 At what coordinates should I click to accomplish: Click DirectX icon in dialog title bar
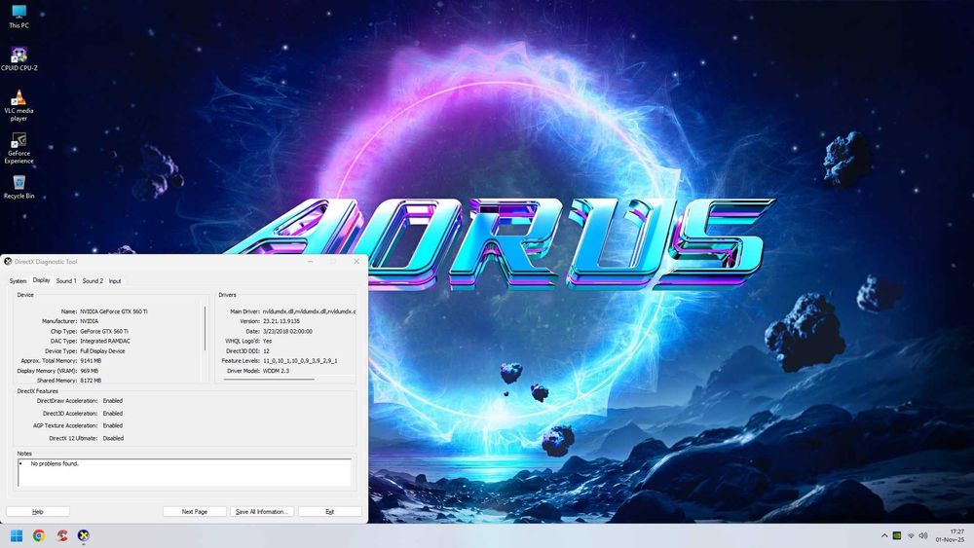click(8, 261)
